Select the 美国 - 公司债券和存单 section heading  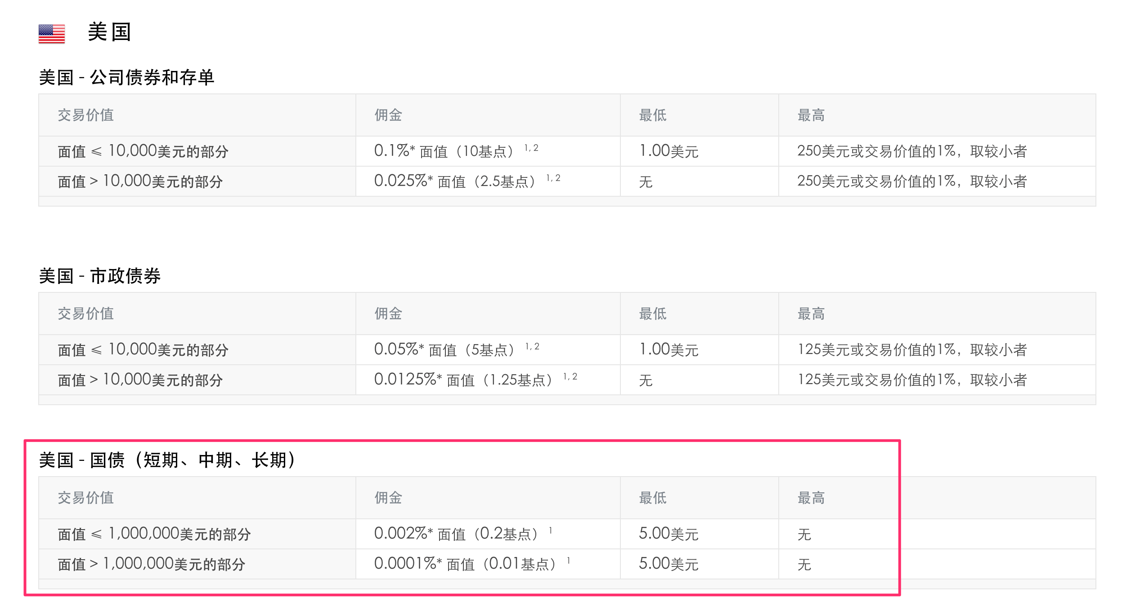click(x=126, y=77)
